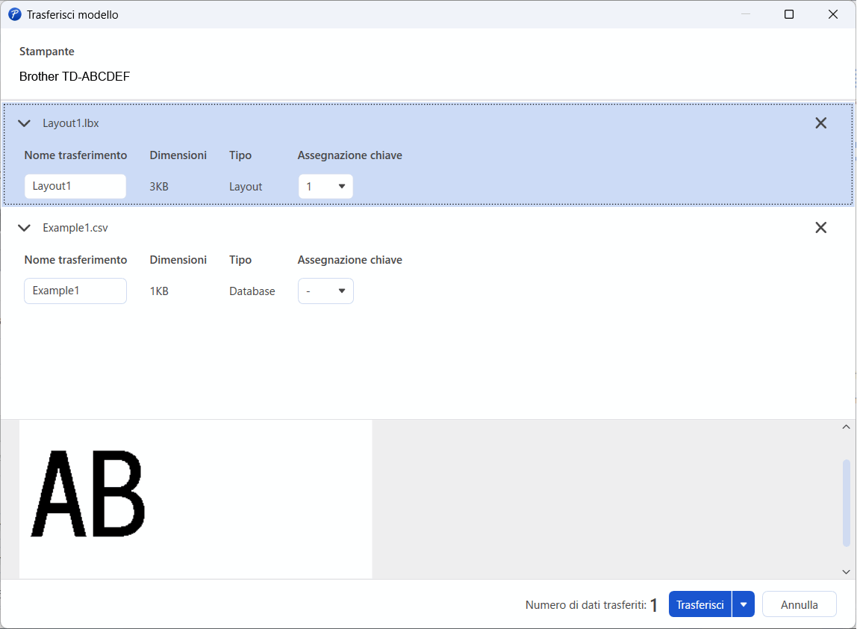Edit the Layout1 transfer name field
This screenshot has height=629, width=857.
click(x=75, y=187)
